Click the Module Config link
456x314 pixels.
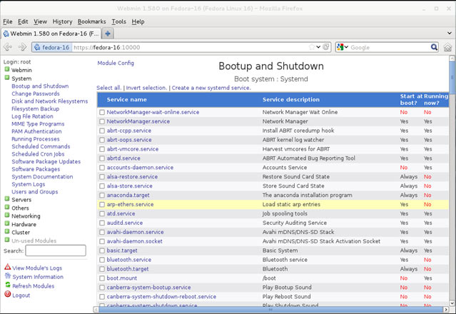[116, 63]
